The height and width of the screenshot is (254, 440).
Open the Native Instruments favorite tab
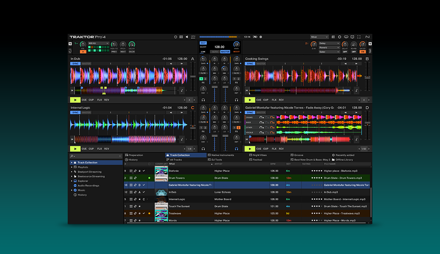[x=221, y=155]
